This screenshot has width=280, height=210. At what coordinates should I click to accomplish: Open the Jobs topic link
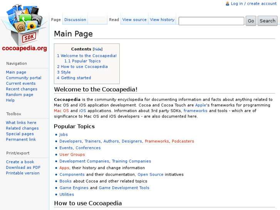(x=64, y=134)
